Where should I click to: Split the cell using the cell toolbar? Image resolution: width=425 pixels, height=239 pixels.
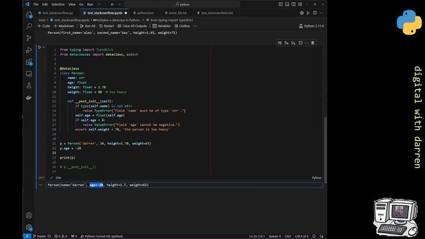pyautogui.click(x=300, y=42)
